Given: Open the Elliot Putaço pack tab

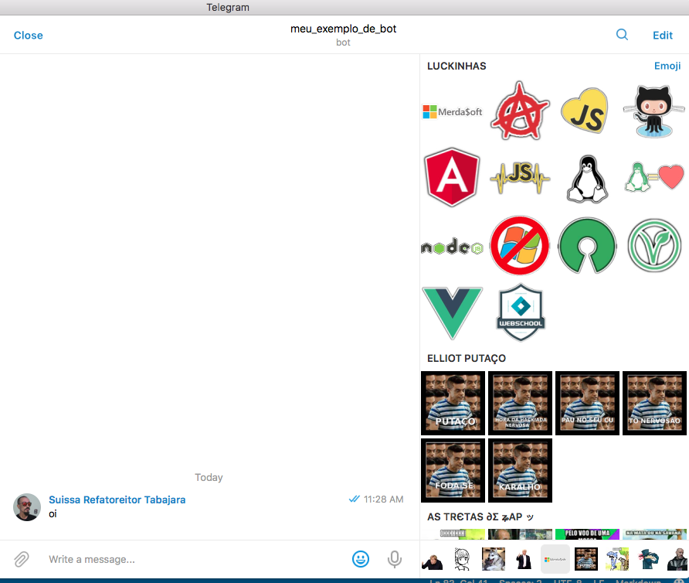Looking at the screenshot, I should 586,559.
